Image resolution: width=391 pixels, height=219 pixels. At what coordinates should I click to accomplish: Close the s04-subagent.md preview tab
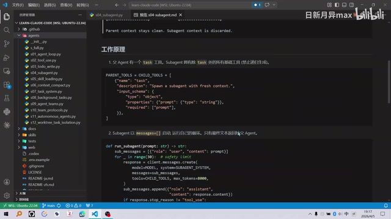[x=181, y=15]
